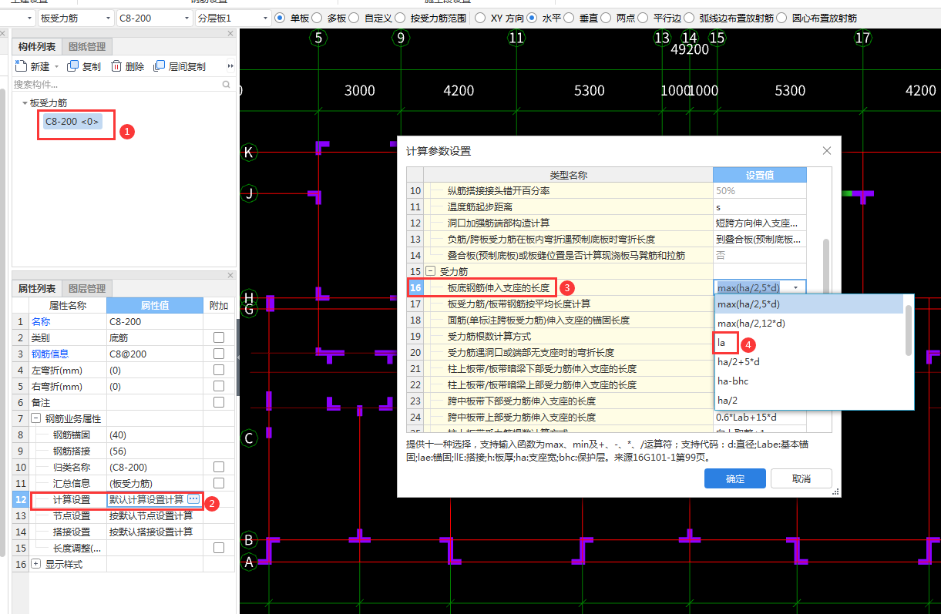The height and width of the screenshot is (614, 941).
Task: Open the max(ha/2,5*d) setting dropdown arrow
Action: (x=795, y=288)
